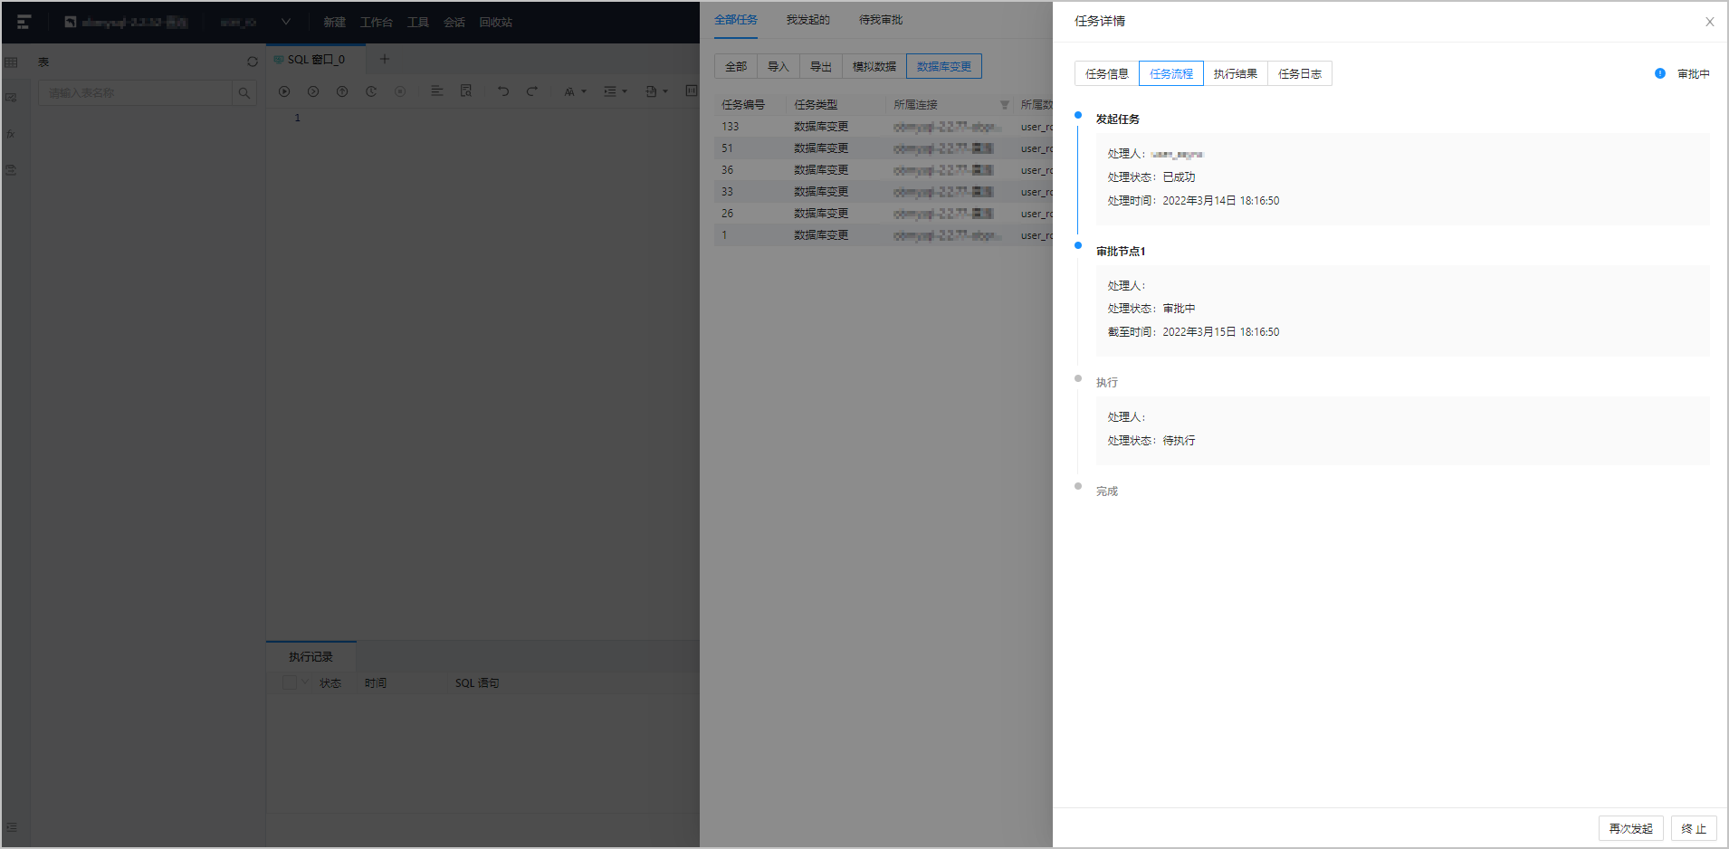Image resolution: width=1729 pixels, height=849 pixels.
Task: Open the 待我审批 tab
Action: [x=880, y=20]
